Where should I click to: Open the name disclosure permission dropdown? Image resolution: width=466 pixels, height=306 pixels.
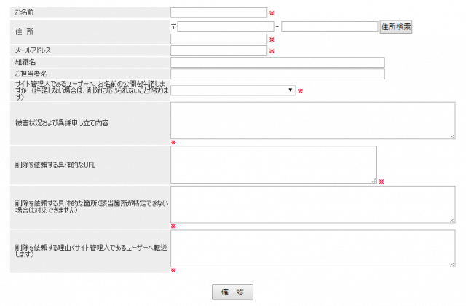point(233,90)
